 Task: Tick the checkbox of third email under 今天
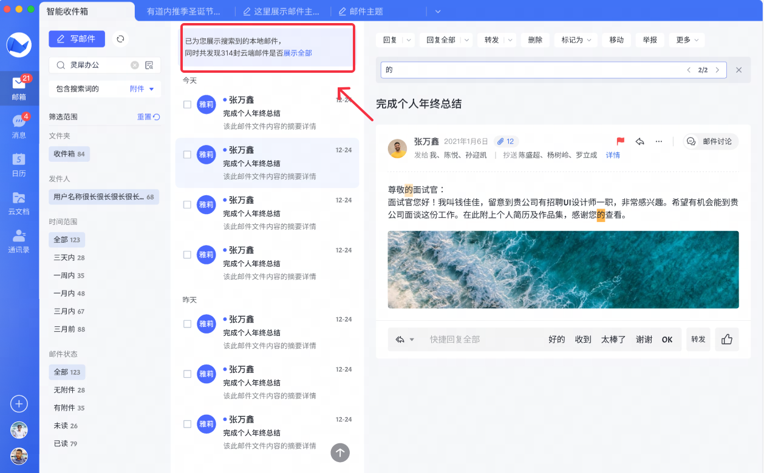pos(187,205)
